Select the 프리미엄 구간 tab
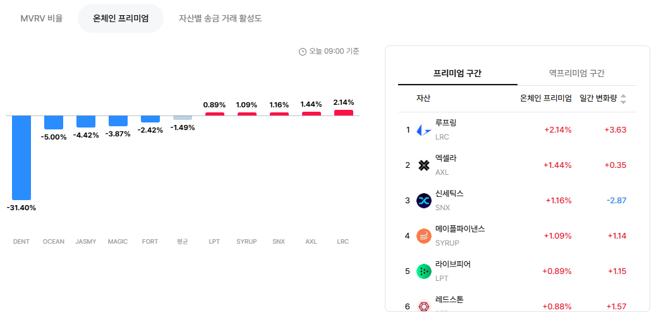 click(457, 73)
